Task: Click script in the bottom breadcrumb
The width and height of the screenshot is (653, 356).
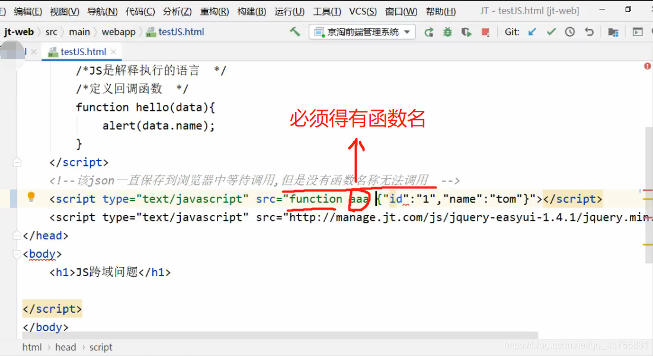Action: (x=101, y=347)
